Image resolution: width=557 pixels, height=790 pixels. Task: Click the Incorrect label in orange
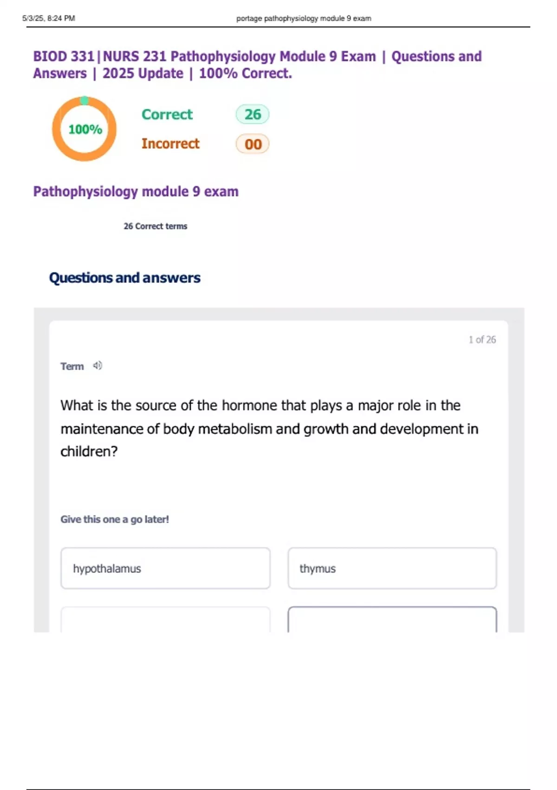click(170, 144)
